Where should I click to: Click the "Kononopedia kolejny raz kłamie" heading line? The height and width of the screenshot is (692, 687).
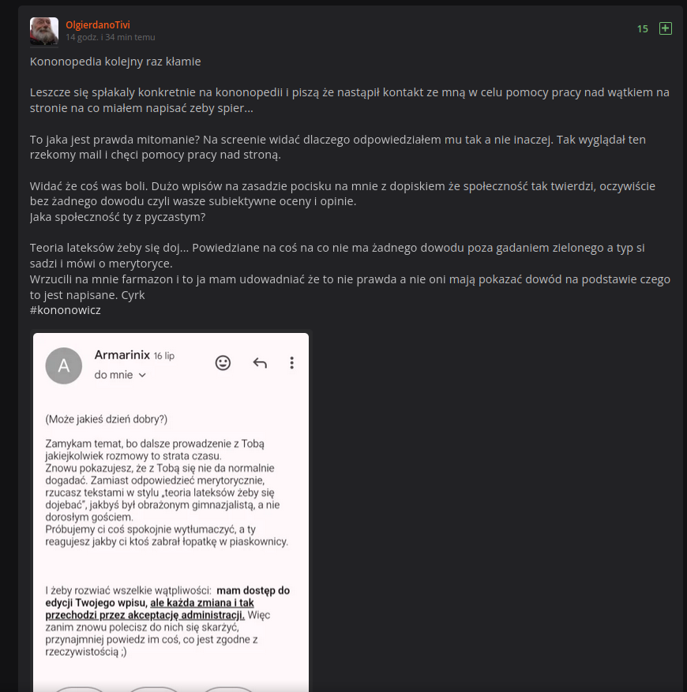pos(115,62)
